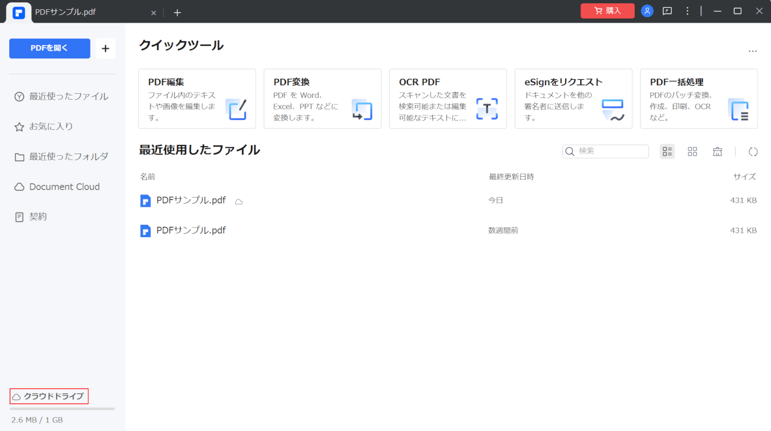
Task: Switch to list view icon
Action: point(667,151)
